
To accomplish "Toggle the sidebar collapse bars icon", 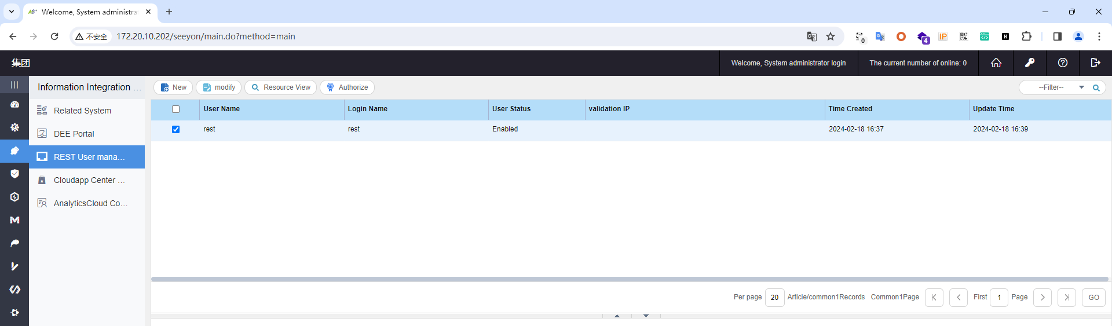I will click(14, 85).
